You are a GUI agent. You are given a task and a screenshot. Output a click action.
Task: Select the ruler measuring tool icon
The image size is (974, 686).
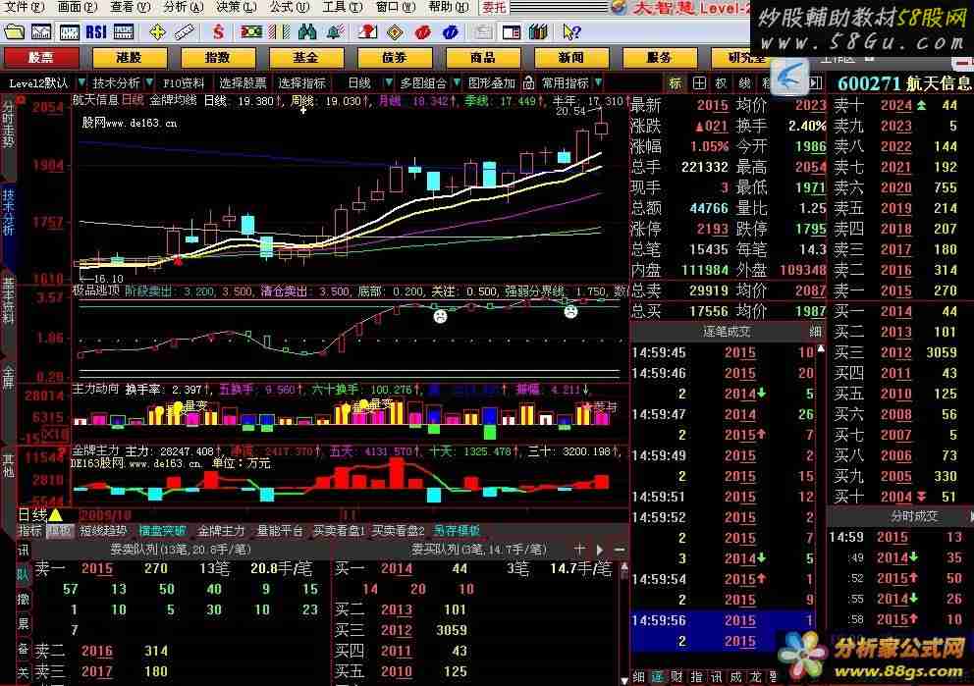[x=185, y=31]
